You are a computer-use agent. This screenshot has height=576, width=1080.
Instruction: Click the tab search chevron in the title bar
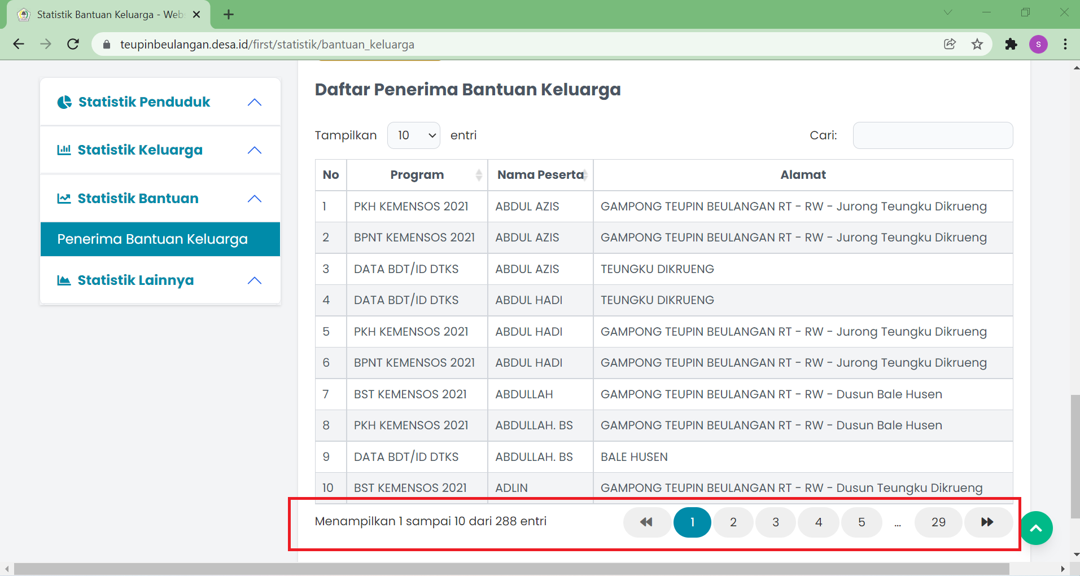tap(948, 12)
